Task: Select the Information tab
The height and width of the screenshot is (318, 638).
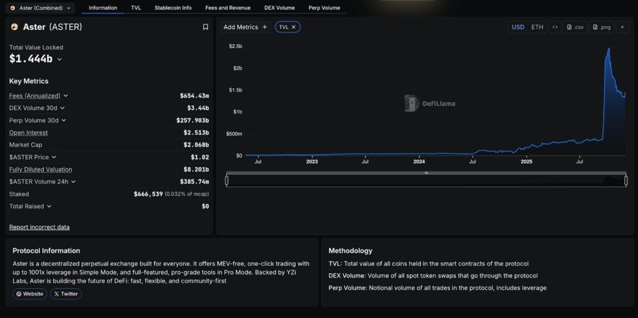Action: pos(103,7)
